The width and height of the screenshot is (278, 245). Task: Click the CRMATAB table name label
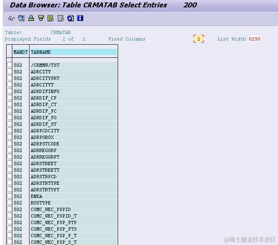pyautogui.click(x=61, y=32)
